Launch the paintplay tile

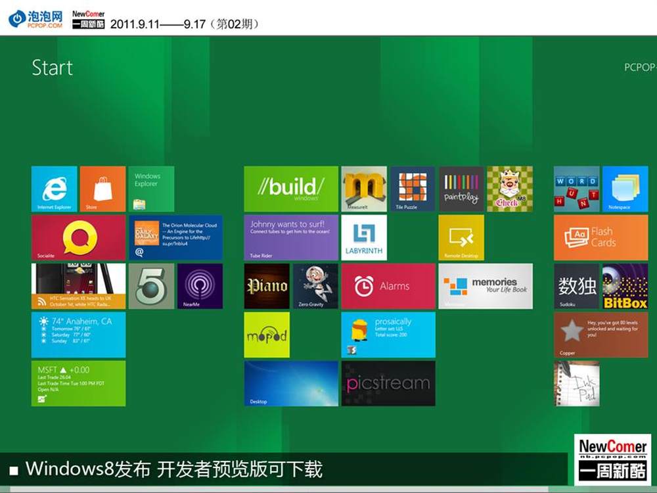click(x=461, y=189)
